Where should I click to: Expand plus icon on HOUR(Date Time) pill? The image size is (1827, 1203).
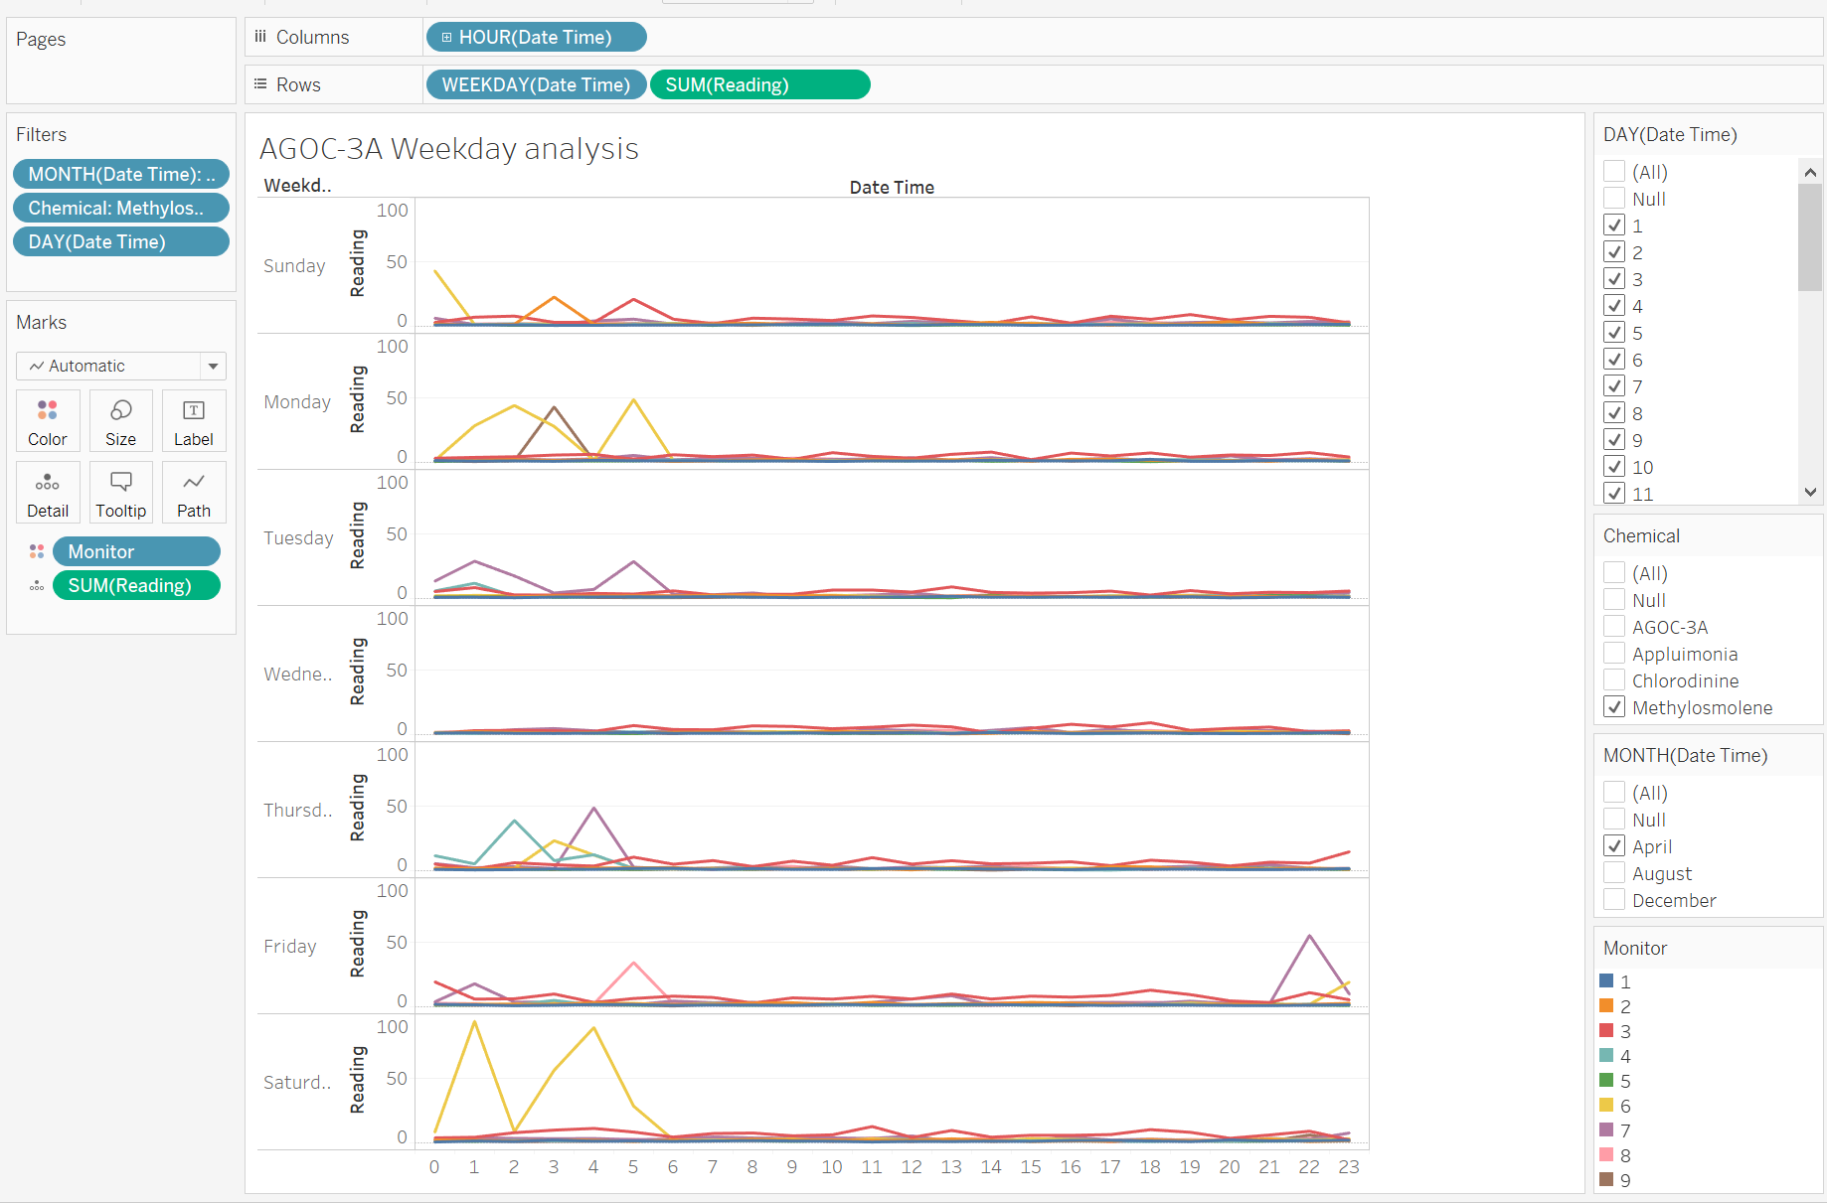click(x=446, y=37)
